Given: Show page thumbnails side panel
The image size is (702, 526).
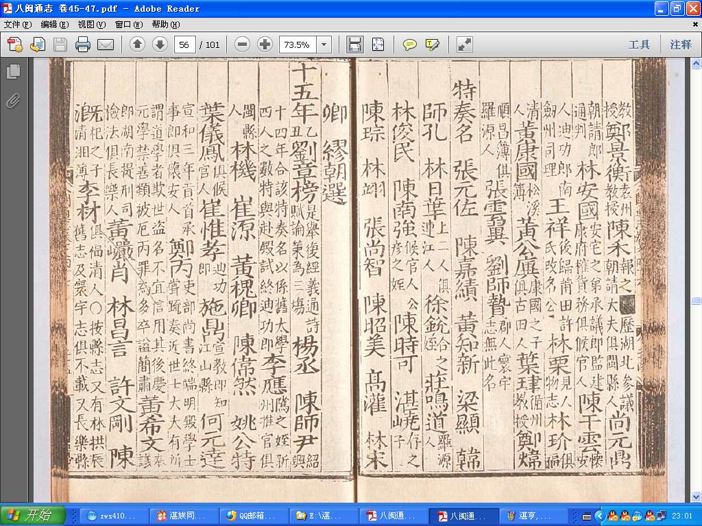Looking at the screenshot, I should (x=13, y=71).
